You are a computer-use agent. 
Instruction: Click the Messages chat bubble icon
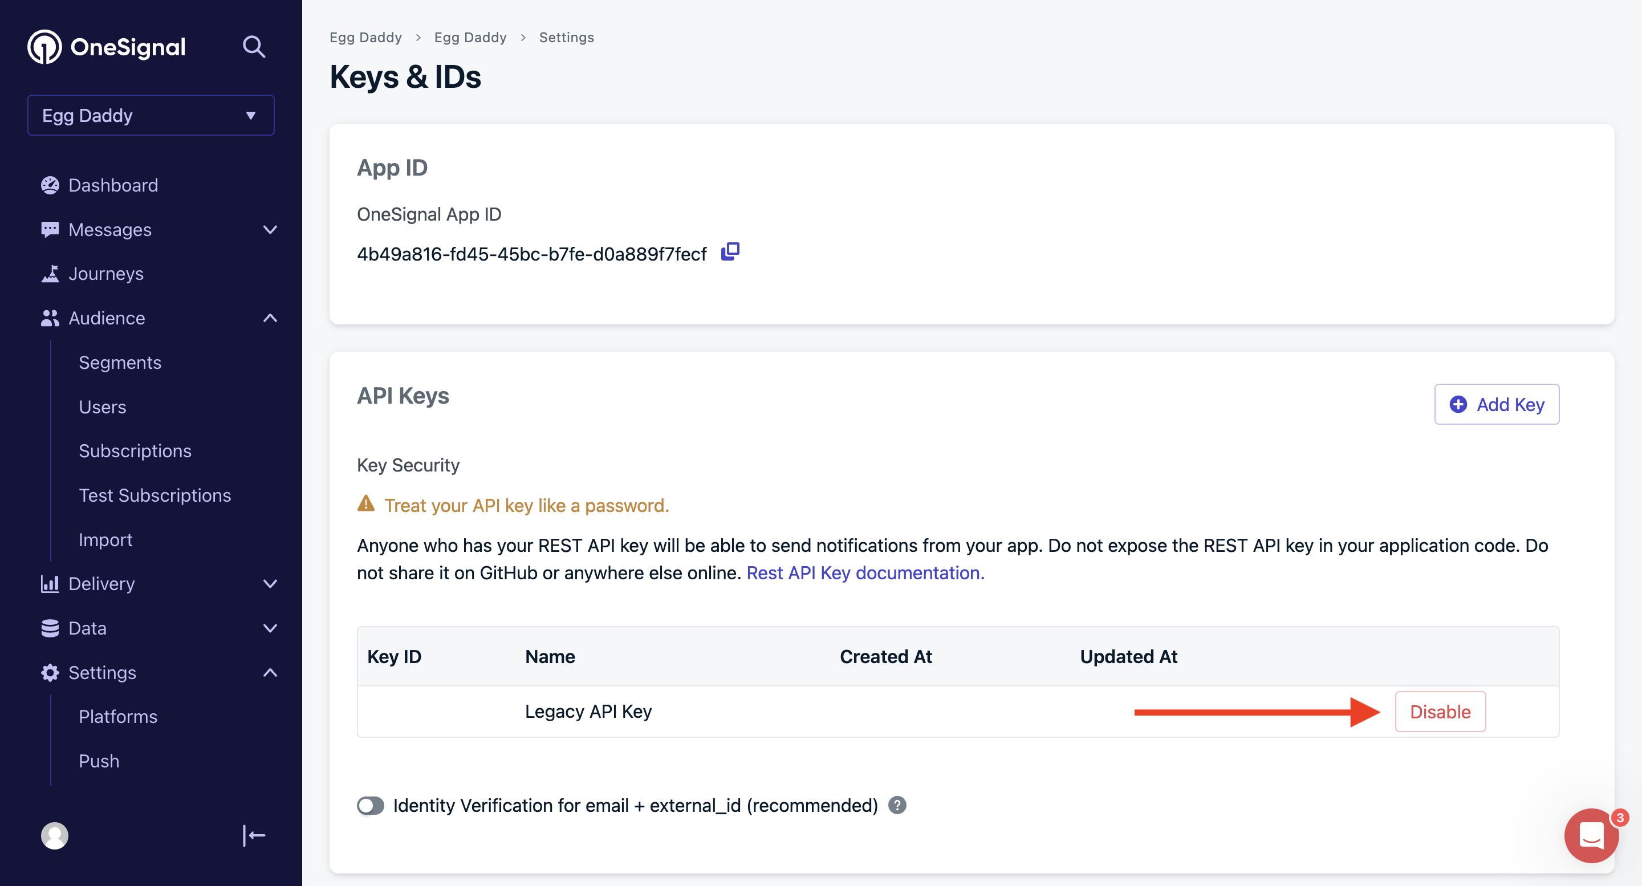click(50, 229)
